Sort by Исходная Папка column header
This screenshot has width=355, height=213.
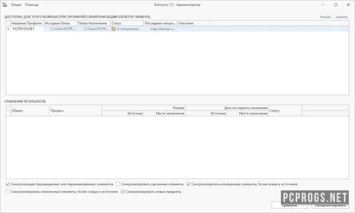[60, 24]
